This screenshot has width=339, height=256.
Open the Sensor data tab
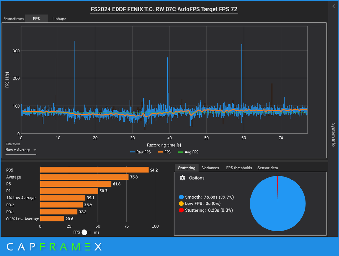click(268, 168)
